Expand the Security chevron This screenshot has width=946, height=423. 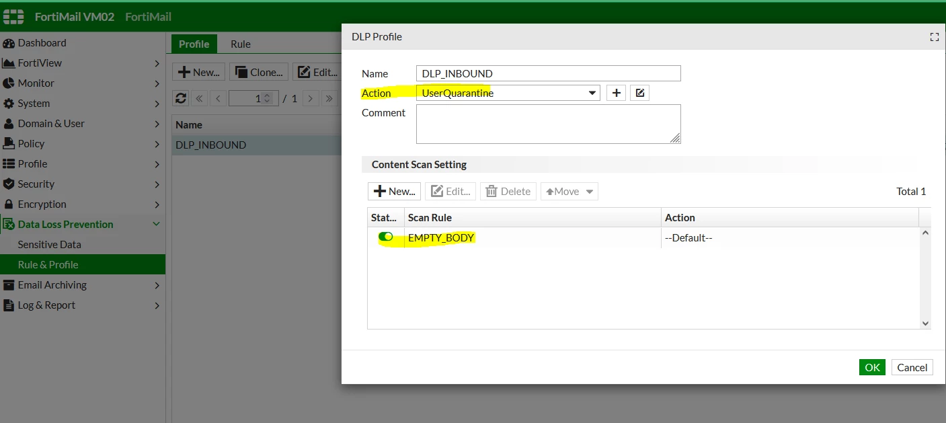pyautogui.click(x=157, y=184)
